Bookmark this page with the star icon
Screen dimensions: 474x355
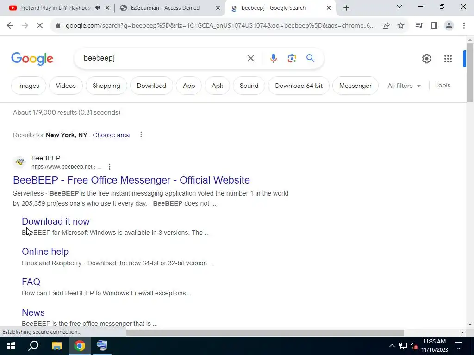pyautogui.click(x=401, y=26)
